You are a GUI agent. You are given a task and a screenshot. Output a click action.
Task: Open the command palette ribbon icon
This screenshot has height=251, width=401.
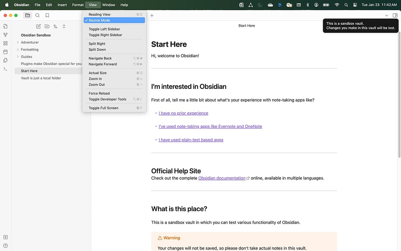[x=5, y=69]
